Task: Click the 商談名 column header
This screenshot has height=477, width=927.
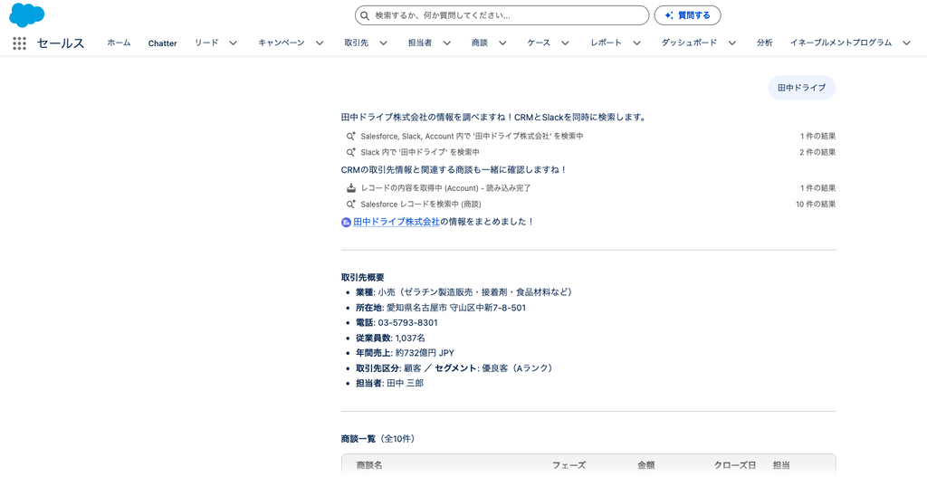Action: coord(369,466)
